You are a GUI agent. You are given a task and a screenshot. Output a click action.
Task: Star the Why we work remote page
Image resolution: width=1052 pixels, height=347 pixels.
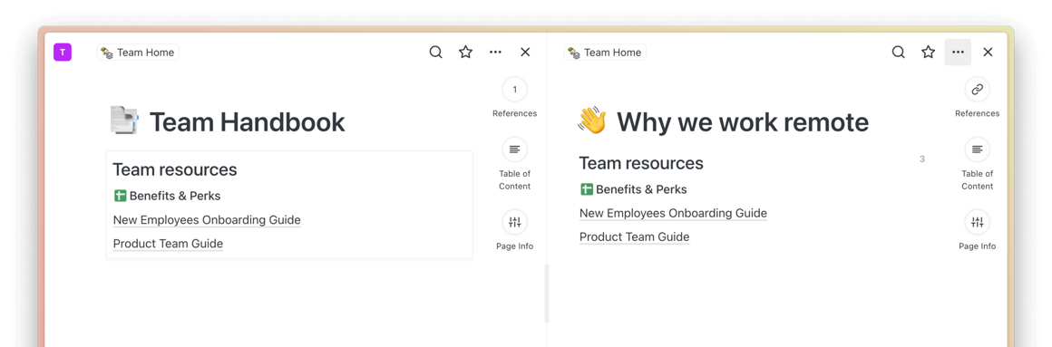pyautogui.click(x=928, y=53)
